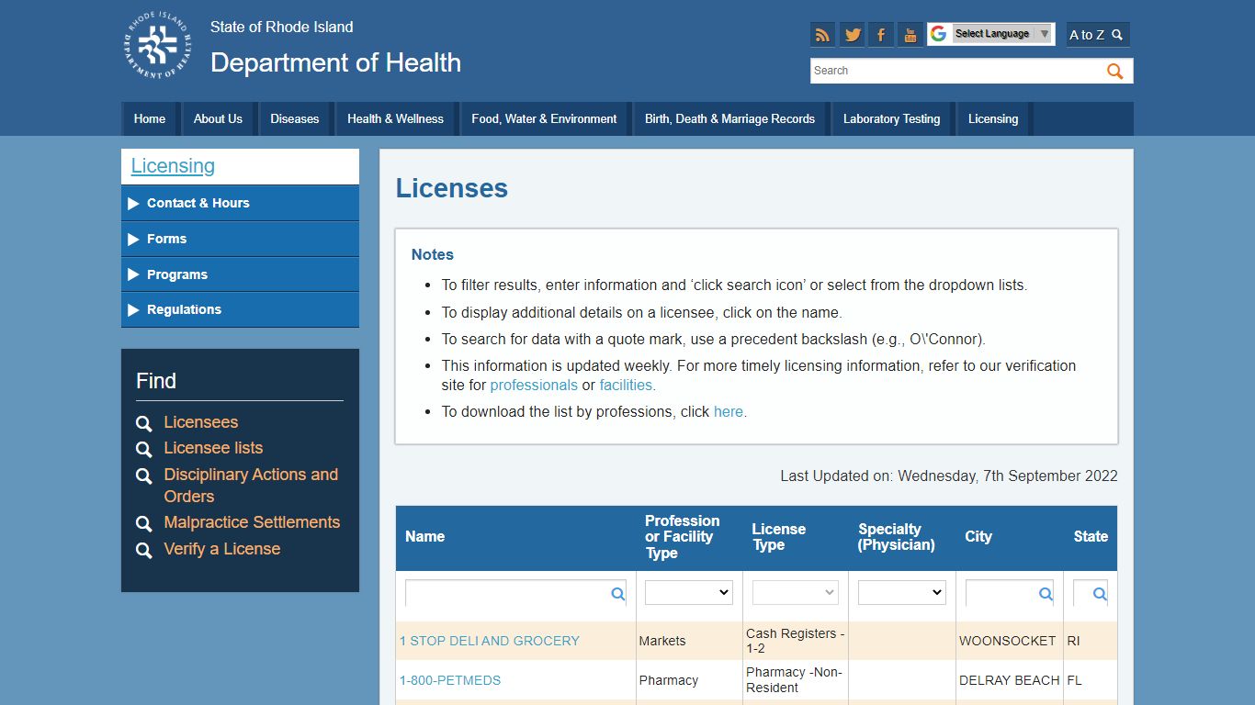
Task: Click the License Type column header
Action: point(779,537)
